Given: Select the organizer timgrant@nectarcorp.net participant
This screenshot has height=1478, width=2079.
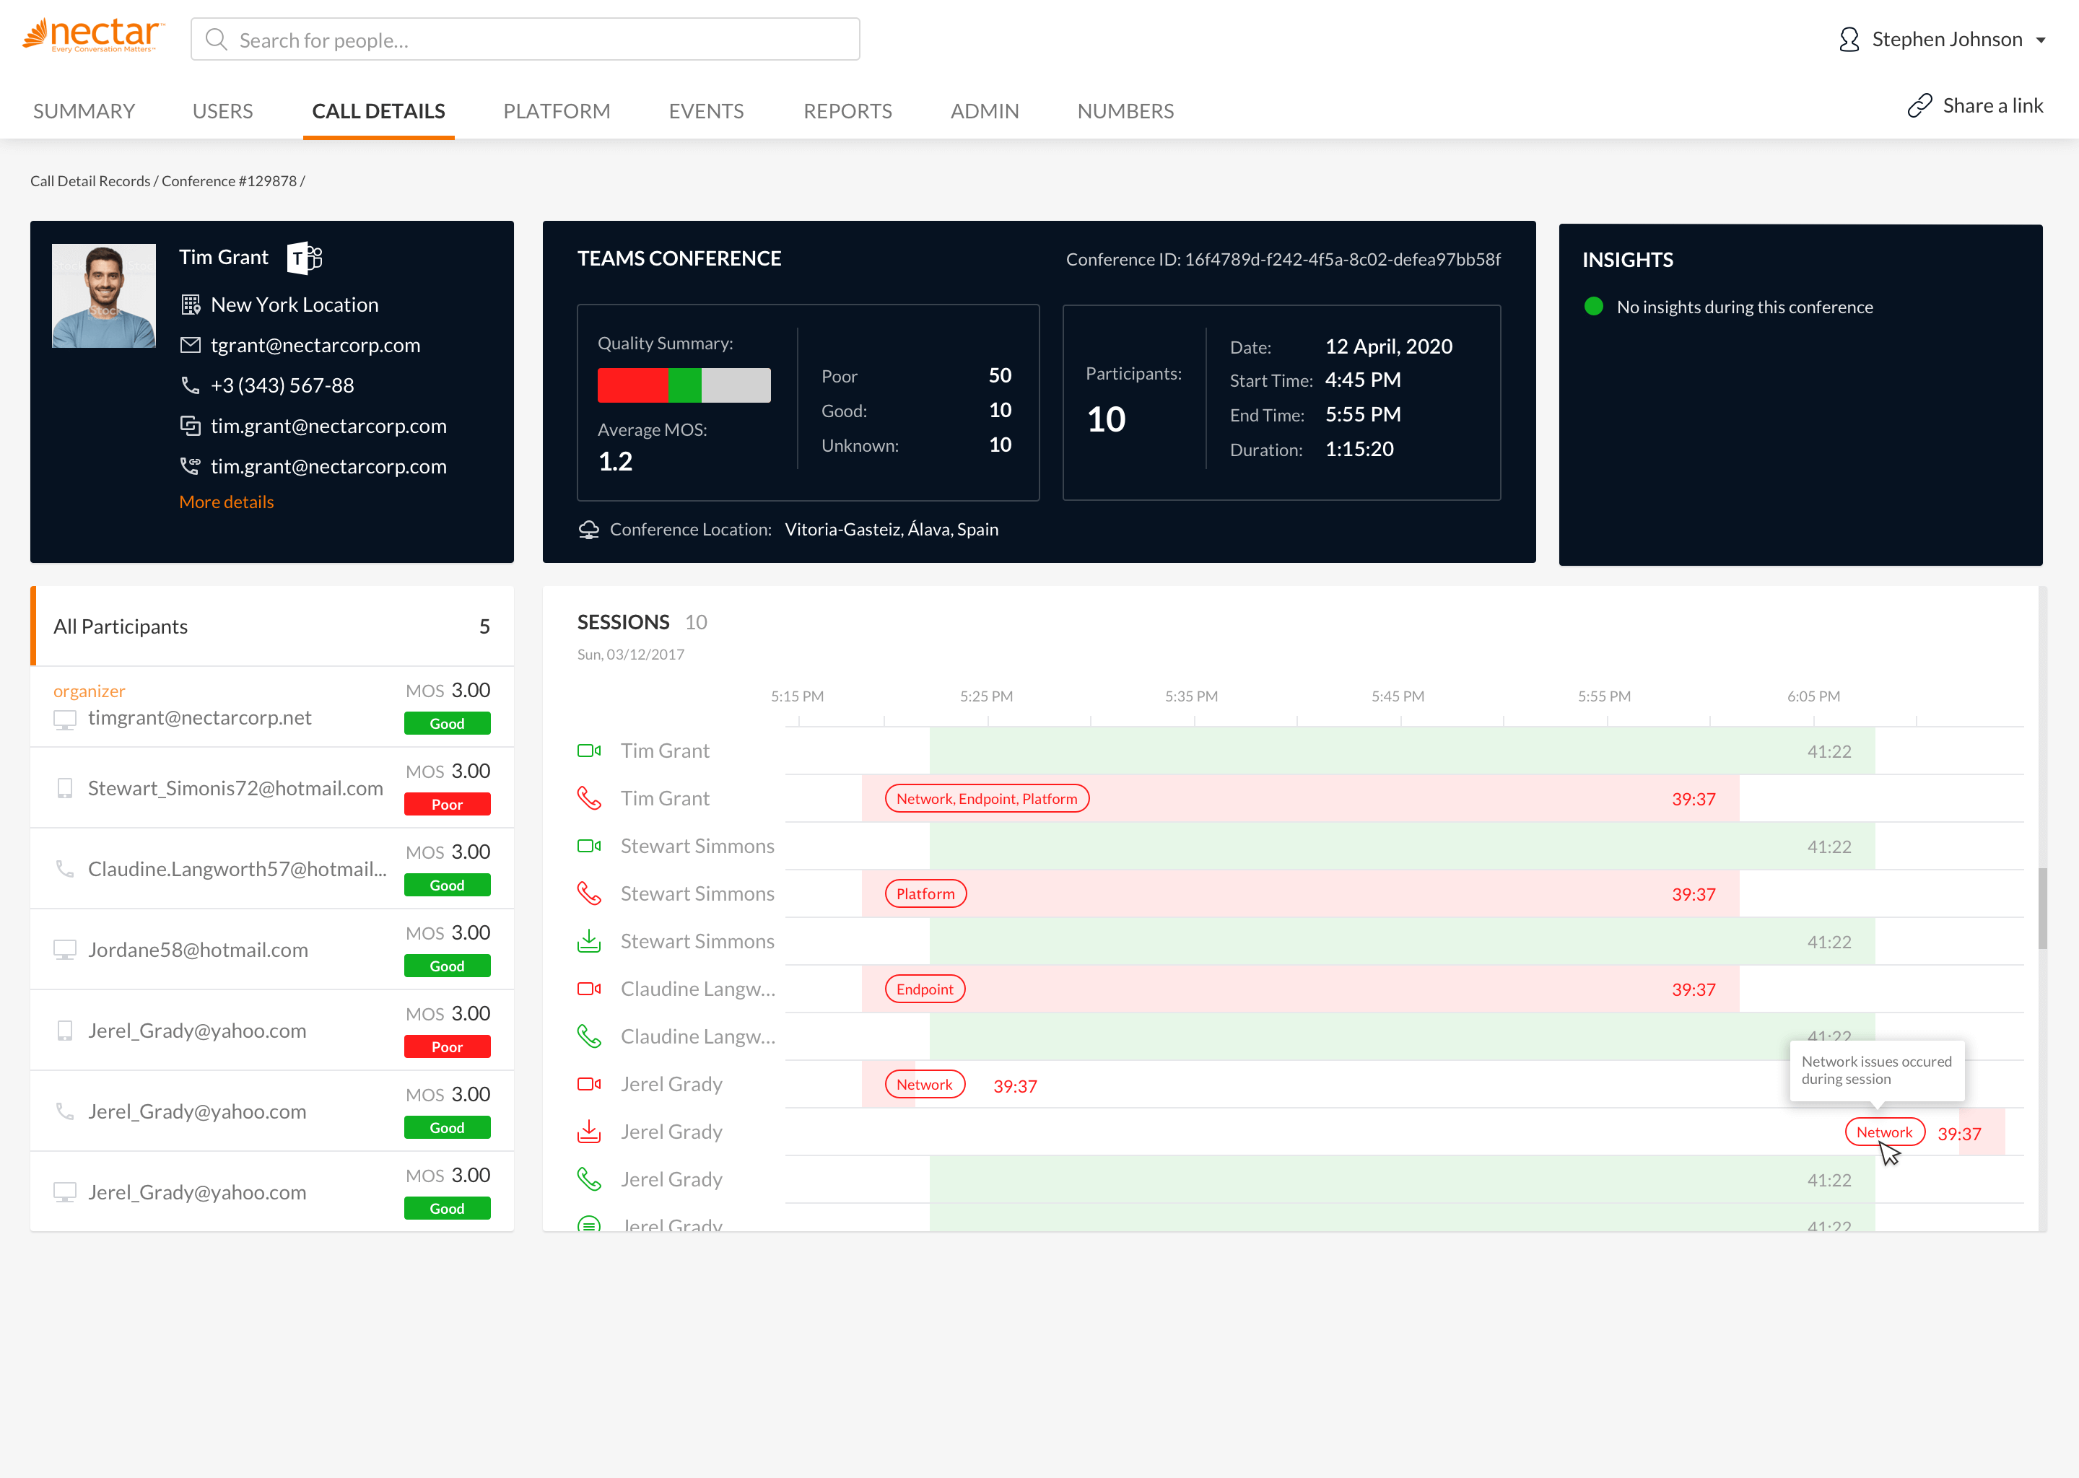Looking at the screenshot, I should [x=272, y=707].
